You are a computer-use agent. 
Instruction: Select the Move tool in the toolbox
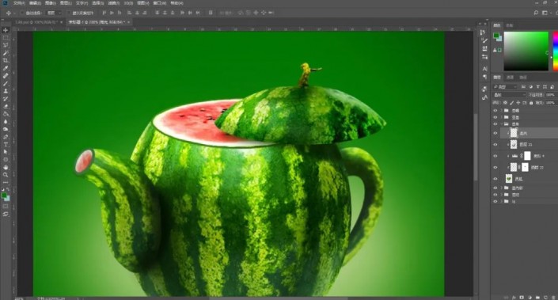click(6, 30)
